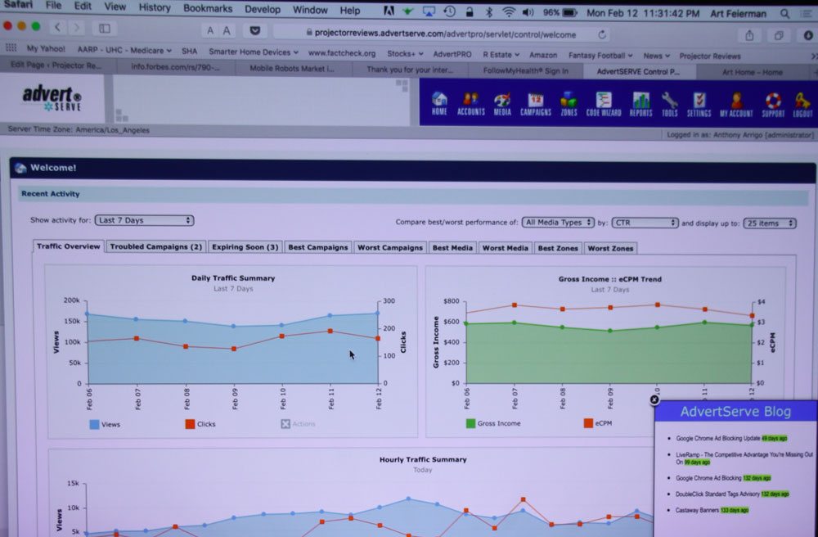Open the Bookmarks menu in Safari
The height and width of the screenshot is (537, 818).
click(x=208, y=8)
